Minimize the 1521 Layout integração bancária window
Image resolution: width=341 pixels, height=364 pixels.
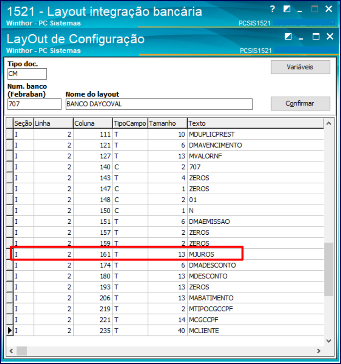pos(300,11)
